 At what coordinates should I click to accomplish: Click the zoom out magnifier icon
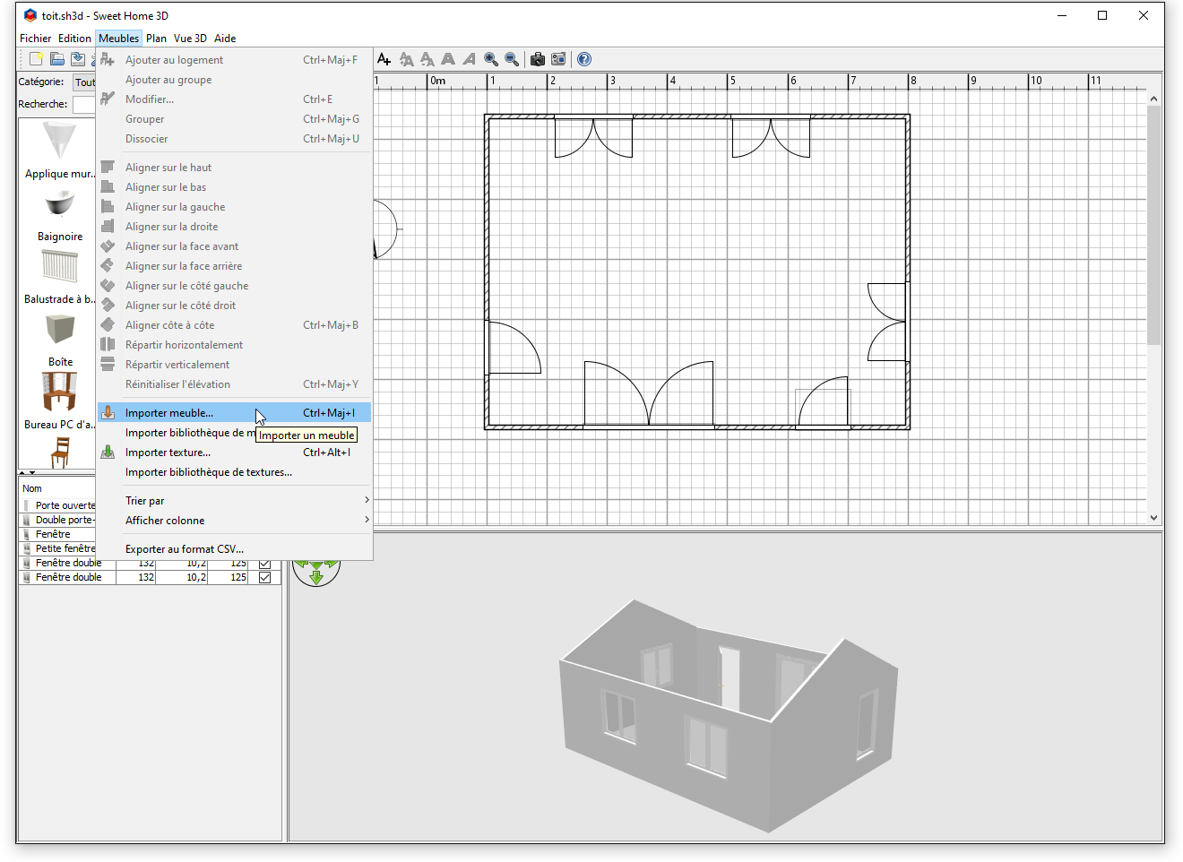[512, 59]
